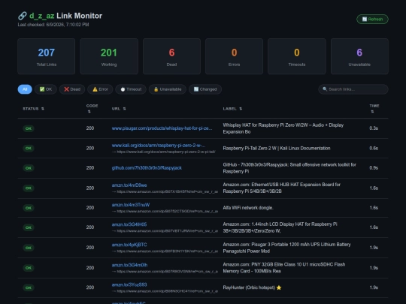
Task: Open the amzn.to/4nrD9we link
Action: pos(129,185)
